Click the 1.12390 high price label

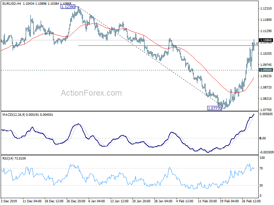click(68, 7)
